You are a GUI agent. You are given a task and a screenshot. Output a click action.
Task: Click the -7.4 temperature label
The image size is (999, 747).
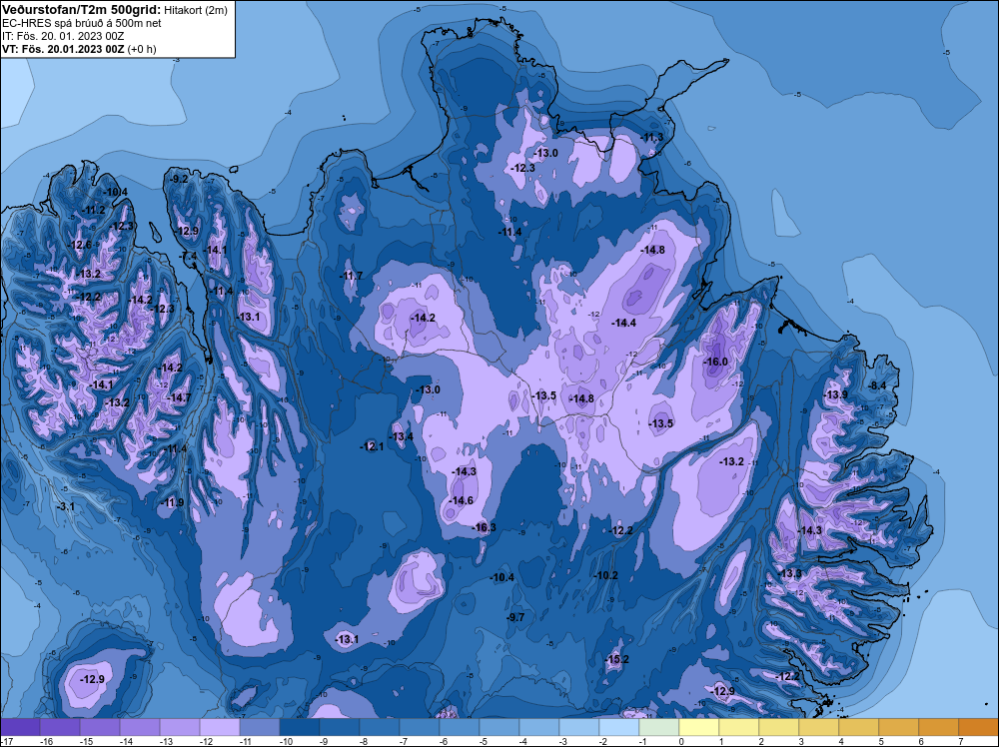189,256
